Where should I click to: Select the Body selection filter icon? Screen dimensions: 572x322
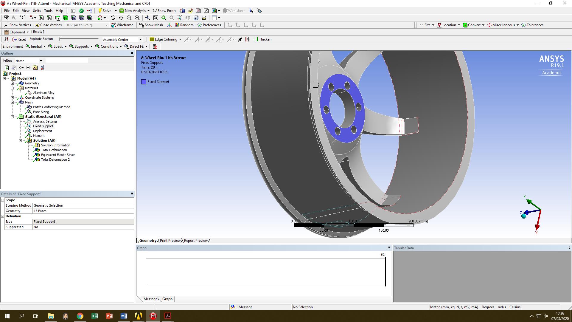(x=66, y=18)
